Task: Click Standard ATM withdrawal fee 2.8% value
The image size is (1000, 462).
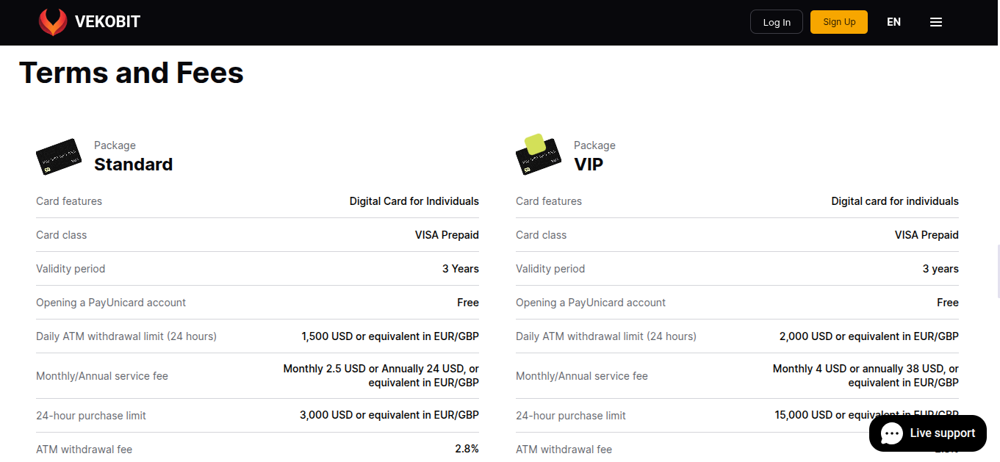Action: click(467, 449)
